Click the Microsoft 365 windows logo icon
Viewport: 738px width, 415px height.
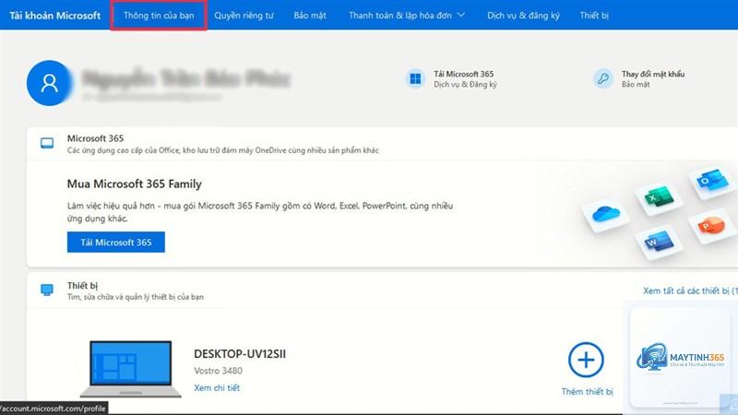click(x=415, y=78)
